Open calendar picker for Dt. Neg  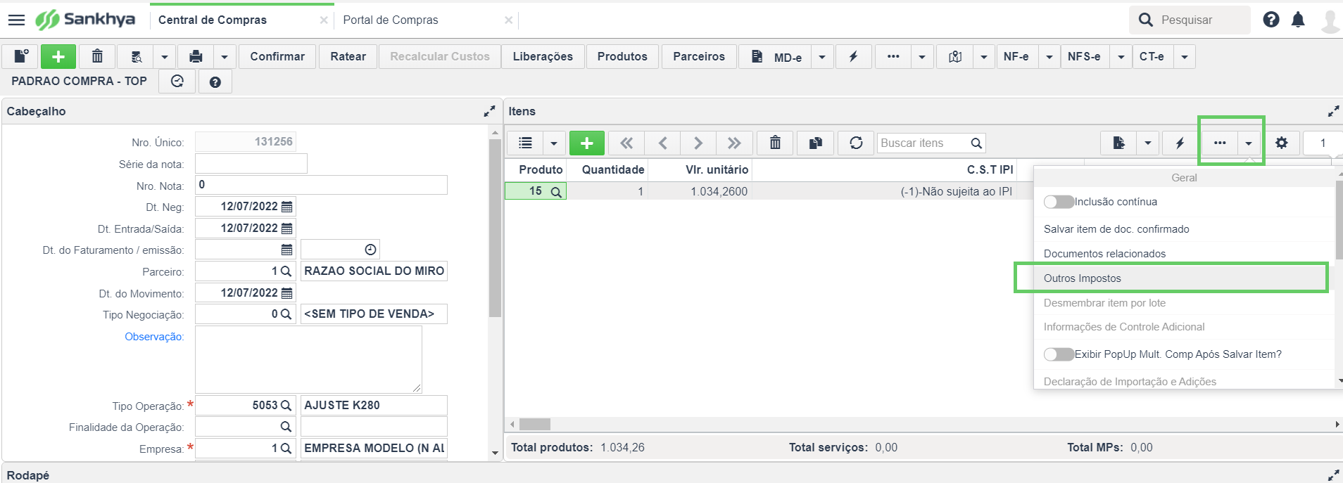[286, 207]
